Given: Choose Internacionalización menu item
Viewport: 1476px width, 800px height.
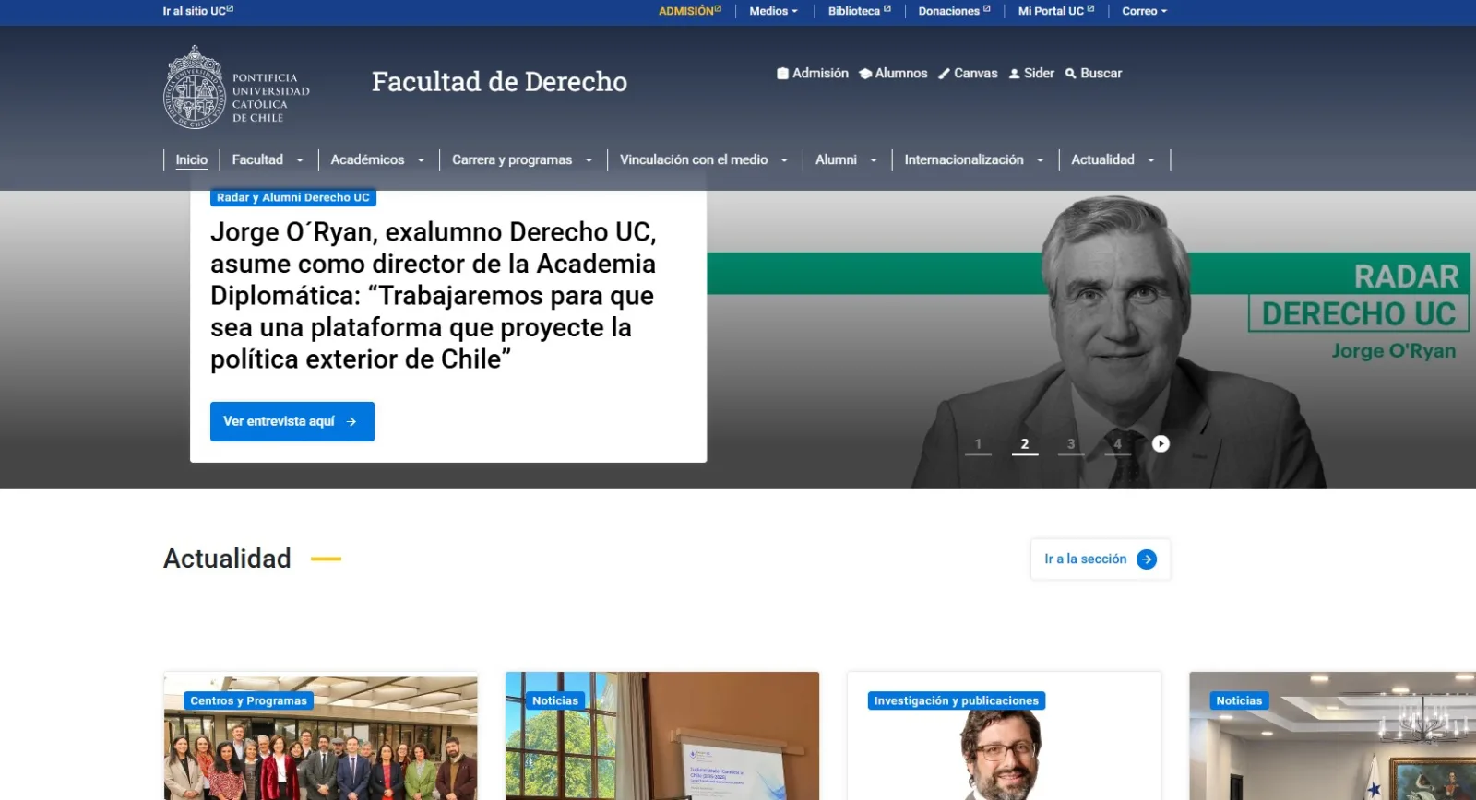Looking at the screenshot, I should 964,159.
